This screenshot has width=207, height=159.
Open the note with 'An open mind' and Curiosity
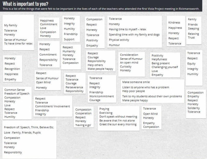pyautogui.click(x=131, y=64)
